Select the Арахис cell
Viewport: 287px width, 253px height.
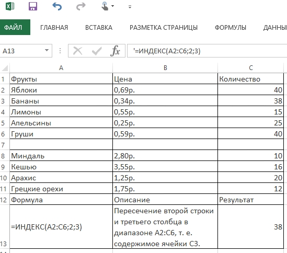tap(61, 178)
